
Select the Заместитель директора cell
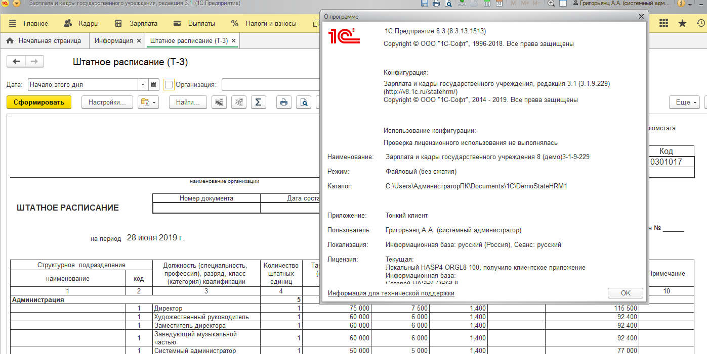[206, 325]
